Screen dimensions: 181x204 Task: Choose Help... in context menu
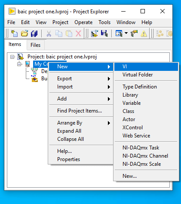coord(81,151)
